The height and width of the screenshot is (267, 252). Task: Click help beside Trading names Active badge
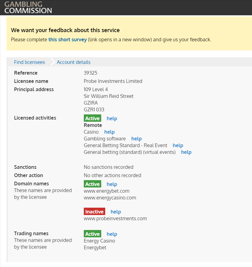click(112, 234)
